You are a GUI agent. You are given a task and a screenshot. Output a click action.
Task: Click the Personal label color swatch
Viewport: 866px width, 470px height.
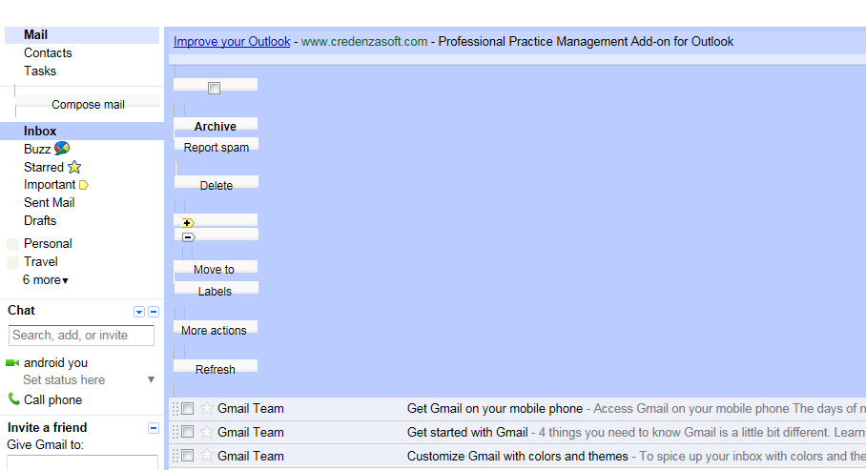point(12,244)
